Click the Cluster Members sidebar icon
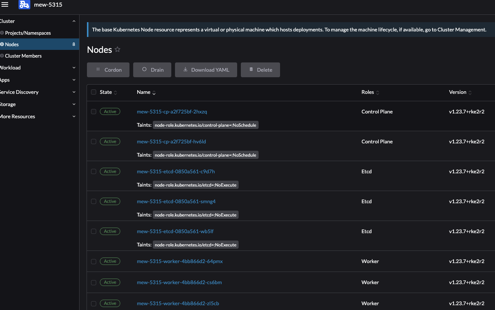495x310 pixels. coord(1,56)
